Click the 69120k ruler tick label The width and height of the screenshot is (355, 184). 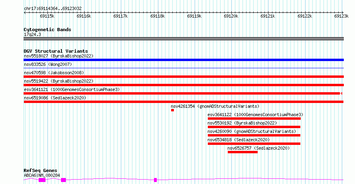231,16
